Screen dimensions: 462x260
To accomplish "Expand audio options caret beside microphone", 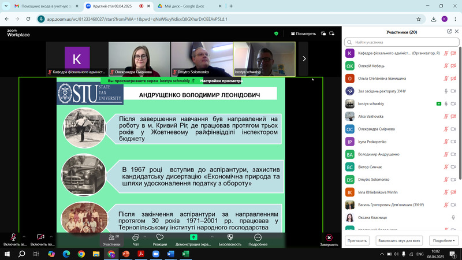I will (x=24, y=237).
